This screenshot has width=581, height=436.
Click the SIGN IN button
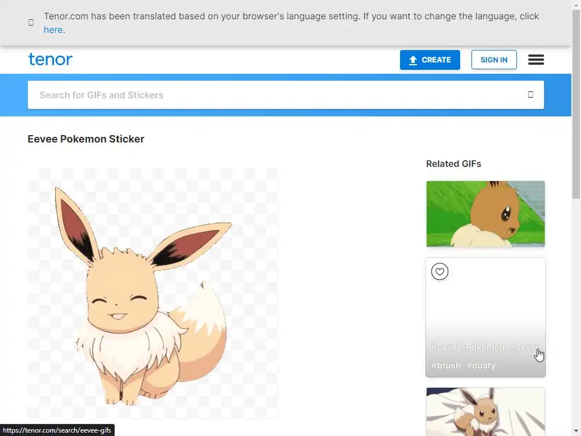pyautogui.click(x=494, y=60)
